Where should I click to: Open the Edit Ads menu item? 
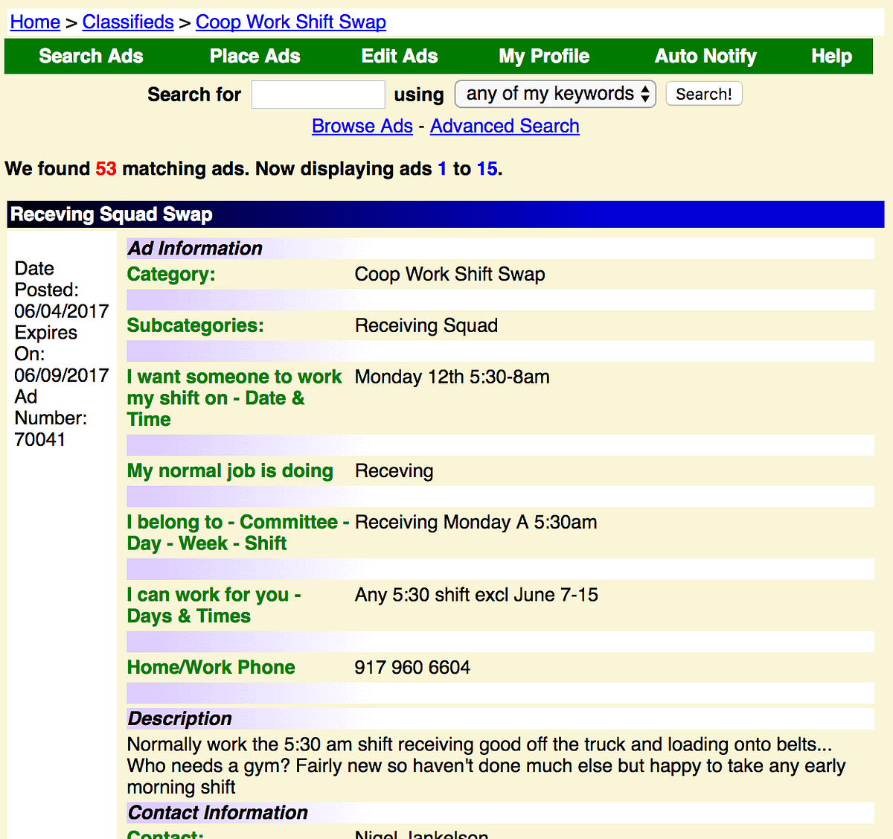pos(400,56)
